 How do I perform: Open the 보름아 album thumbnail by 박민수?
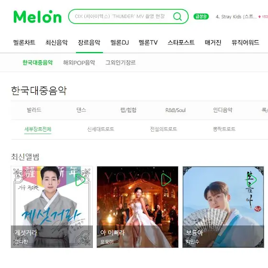[x=223, y=207]
